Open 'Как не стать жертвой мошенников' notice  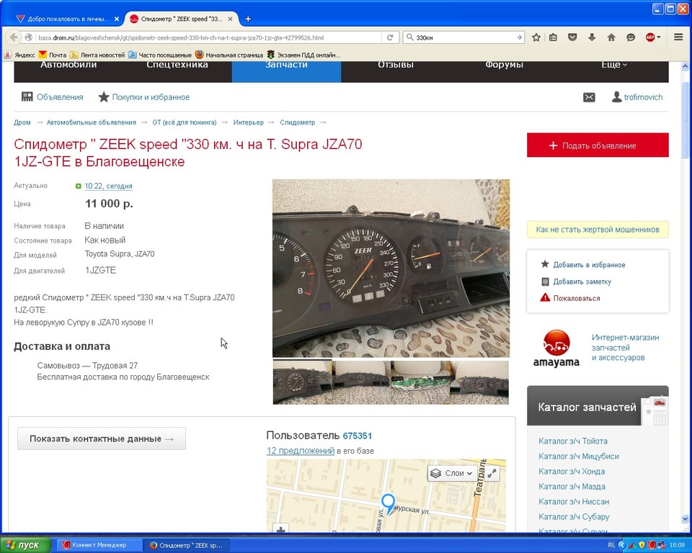click(598, 230)
